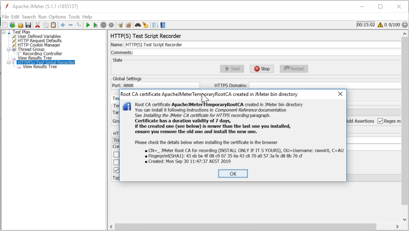Click the Help question-mark toolbar icon
The width and height of the screenshot is (409, 231).
point(163,25)
